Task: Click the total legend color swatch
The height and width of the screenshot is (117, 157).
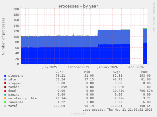Action: (5, 106)
